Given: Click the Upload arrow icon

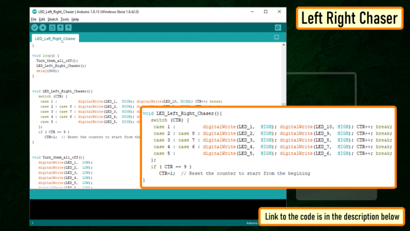Looking at the screenshot, I should pos(43,27).
